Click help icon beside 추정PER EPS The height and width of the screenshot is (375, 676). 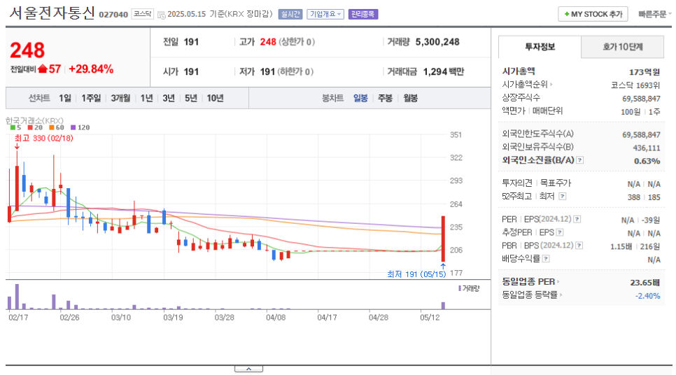(560, 233)
